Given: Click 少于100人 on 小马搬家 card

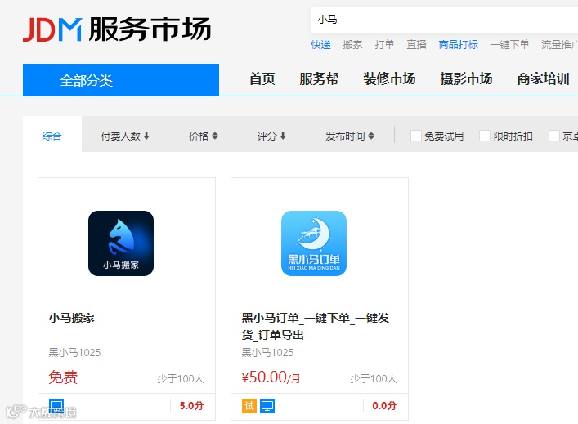Looking at the screenshot, I should [181, 379].
